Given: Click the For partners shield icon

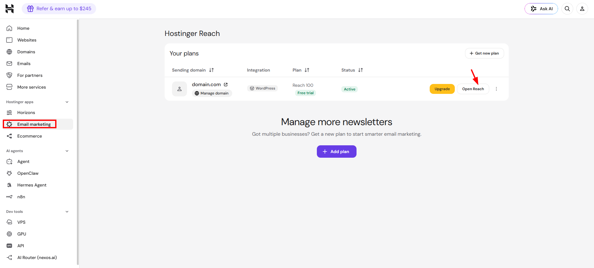Looking at the screenshot, I should point(9,75).
